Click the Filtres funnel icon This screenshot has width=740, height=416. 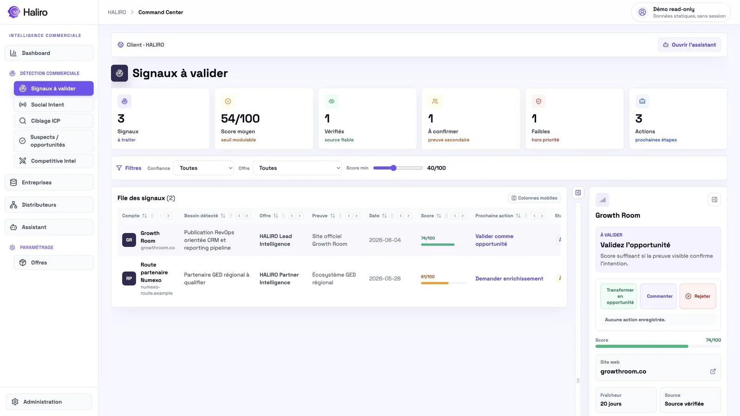tap(119, 168)
